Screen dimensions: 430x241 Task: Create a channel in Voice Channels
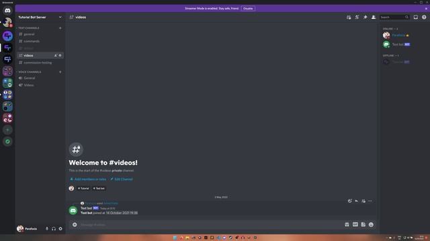click(60, 72)
